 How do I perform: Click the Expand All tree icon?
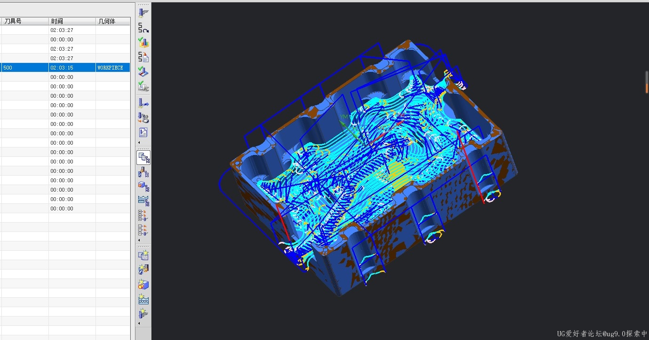pyautogui.click(x=143, y=216)
